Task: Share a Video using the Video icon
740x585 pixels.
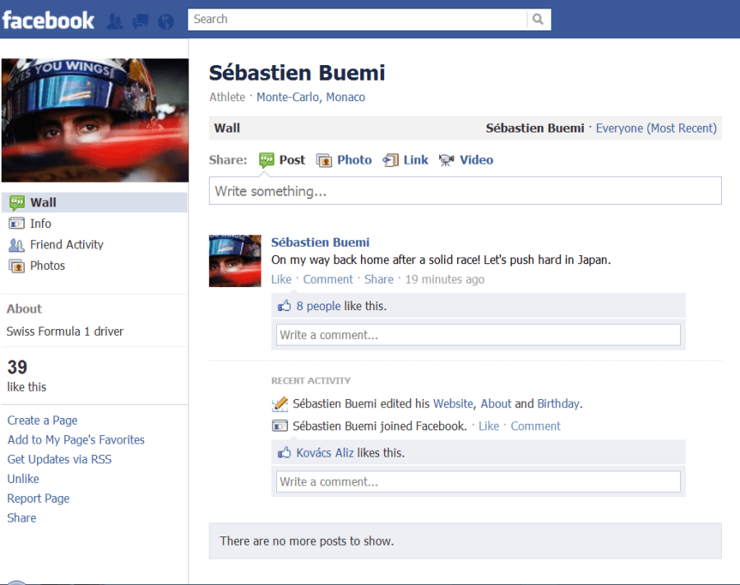Action: pyautogui.click(x=446, y=160)
